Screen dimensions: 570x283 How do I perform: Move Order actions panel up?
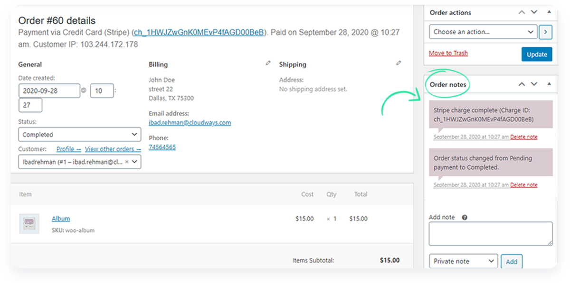(522, 12)
